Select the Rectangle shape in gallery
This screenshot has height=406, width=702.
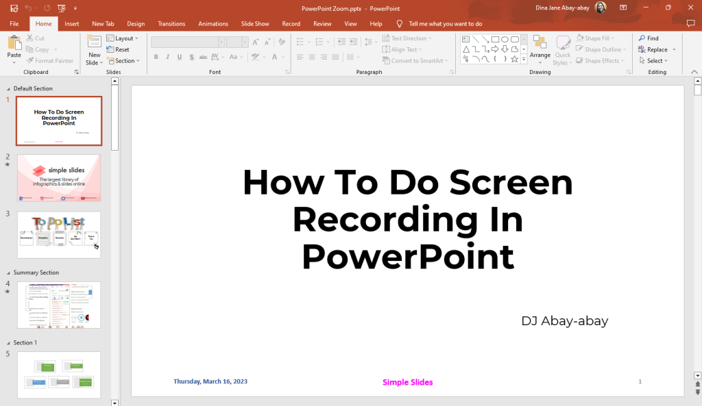pos(495,39)
